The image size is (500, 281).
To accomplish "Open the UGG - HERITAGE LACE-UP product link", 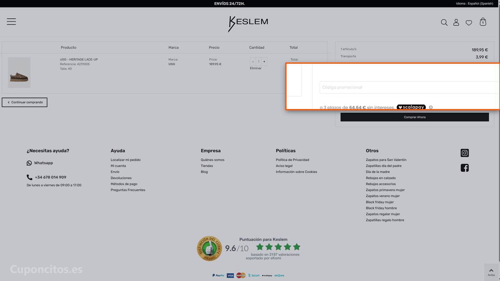I will [x=79, y=60].
